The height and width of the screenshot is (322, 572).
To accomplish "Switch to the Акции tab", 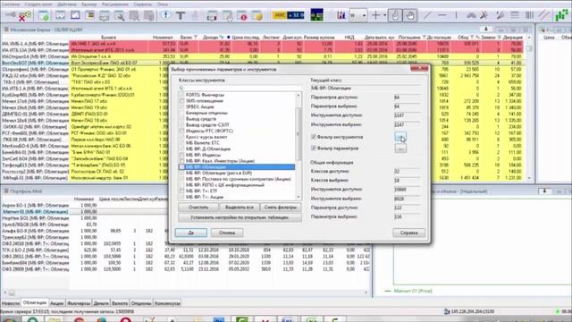I will [x=56, y=303].
